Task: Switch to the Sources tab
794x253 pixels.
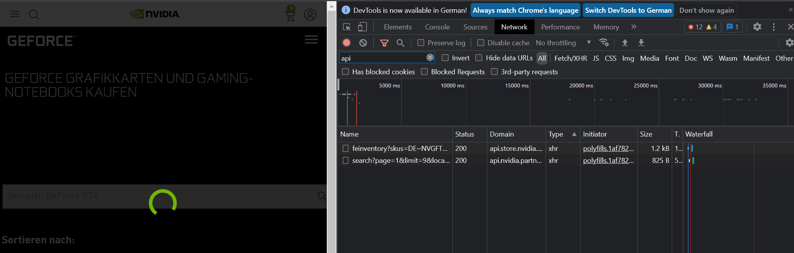Action: pyautogui.click(x=475, y=27)
